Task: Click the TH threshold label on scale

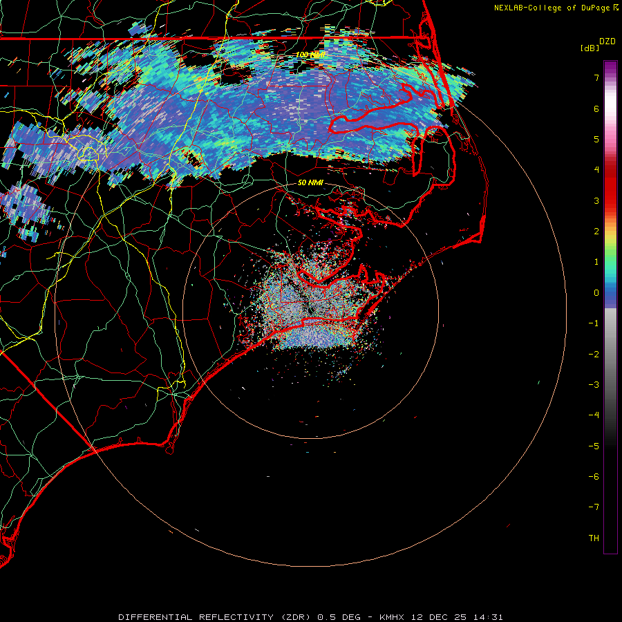Action: [594, 538]
